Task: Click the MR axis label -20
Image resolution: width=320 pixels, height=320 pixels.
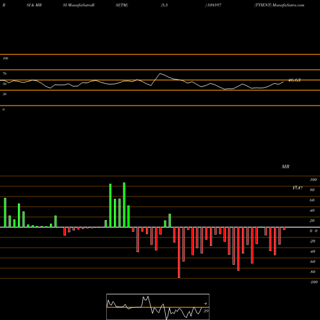Action: [312, 241]
